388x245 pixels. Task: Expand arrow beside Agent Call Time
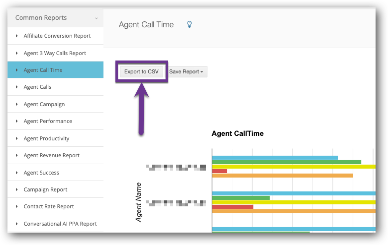click(x=16, y=70)
